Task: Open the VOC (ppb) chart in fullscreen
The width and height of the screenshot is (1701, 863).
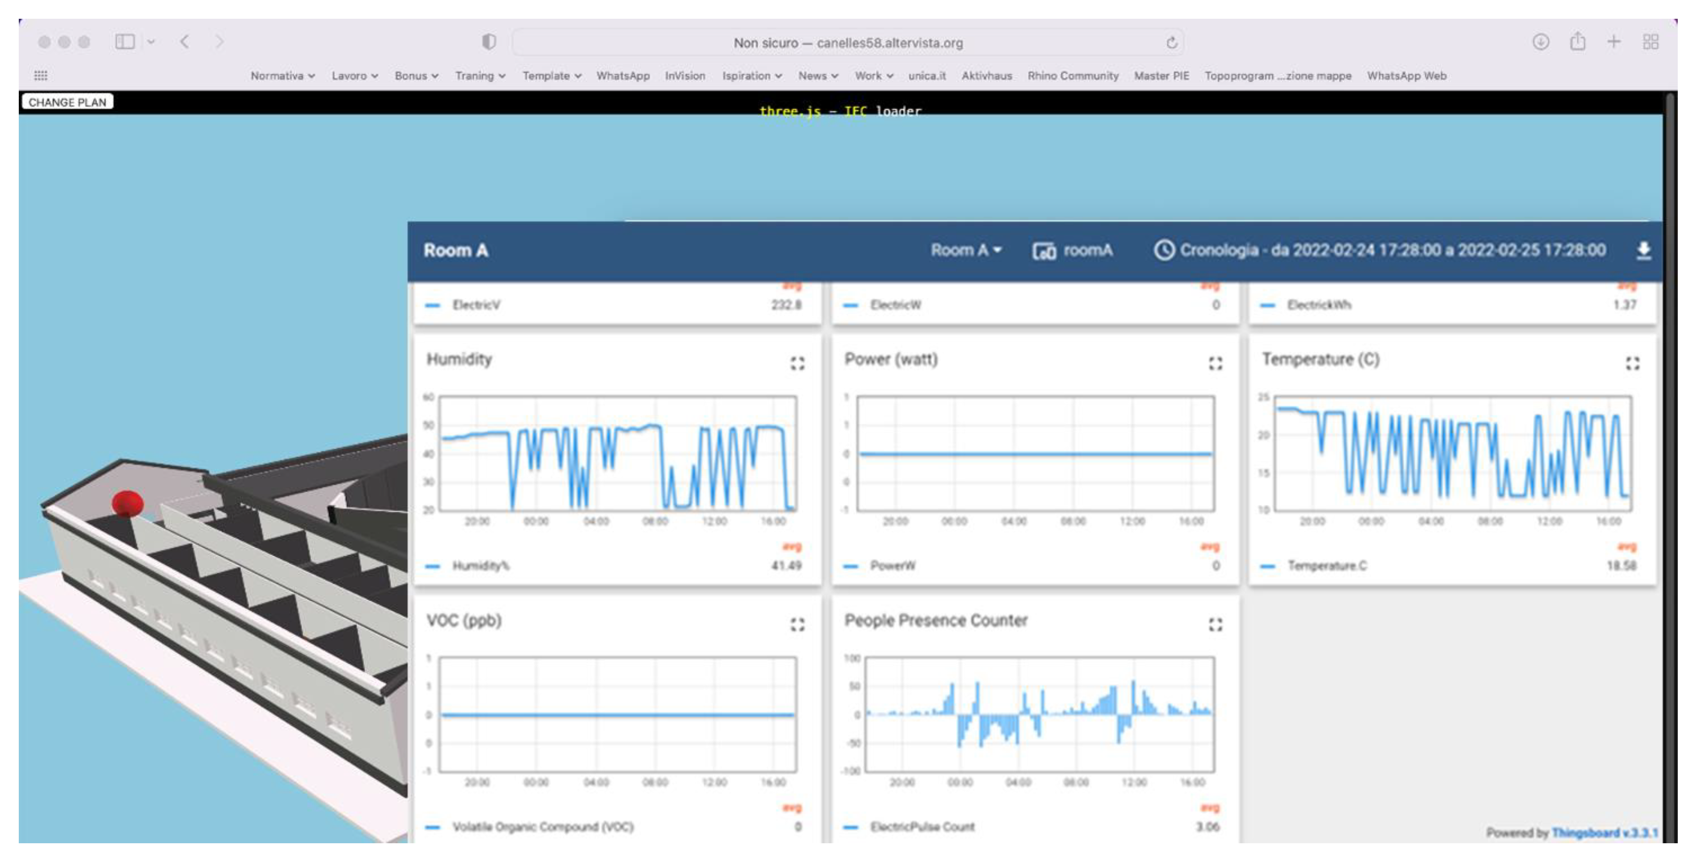Action: point(797,624)
